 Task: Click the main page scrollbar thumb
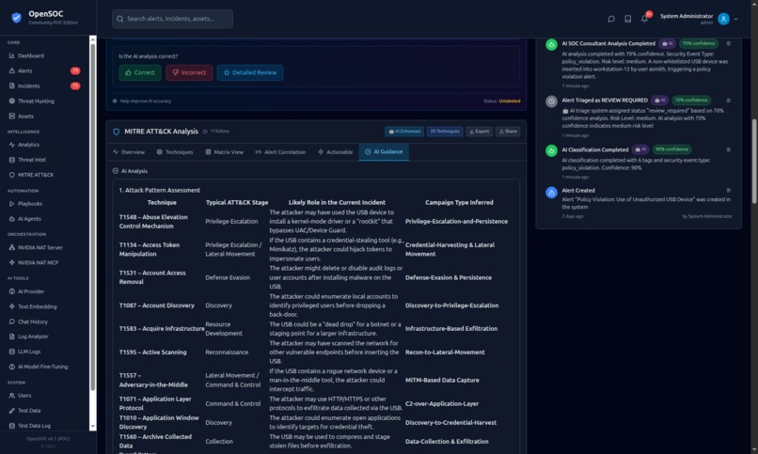pos(754,162)
